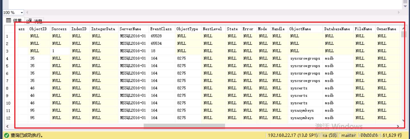Click the results grid's left scroll arrow
This screenshot has width=410, height=139.
pos(7,126)
